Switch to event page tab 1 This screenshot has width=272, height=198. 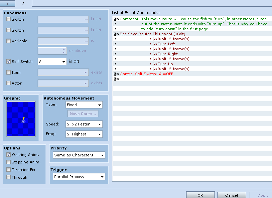[x=7, y=4]
